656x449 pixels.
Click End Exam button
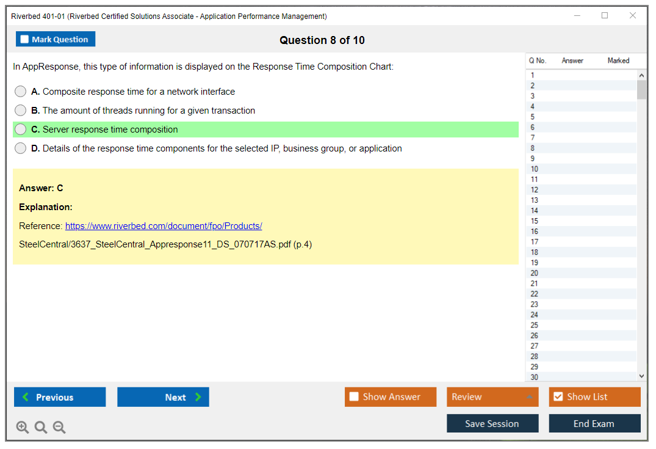[x=594, y=423]
